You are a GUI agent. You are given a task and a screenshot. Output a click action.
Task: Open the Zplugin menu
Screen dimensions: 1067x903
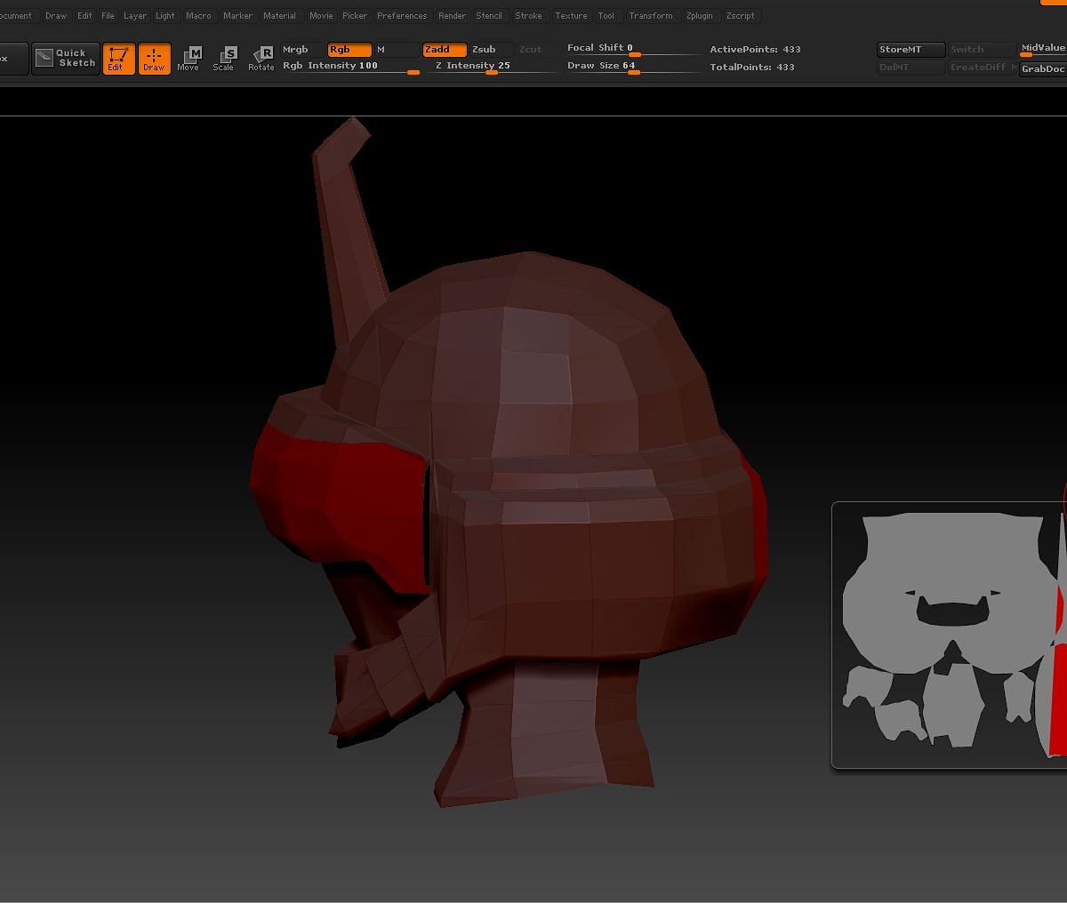pos(700,15)
